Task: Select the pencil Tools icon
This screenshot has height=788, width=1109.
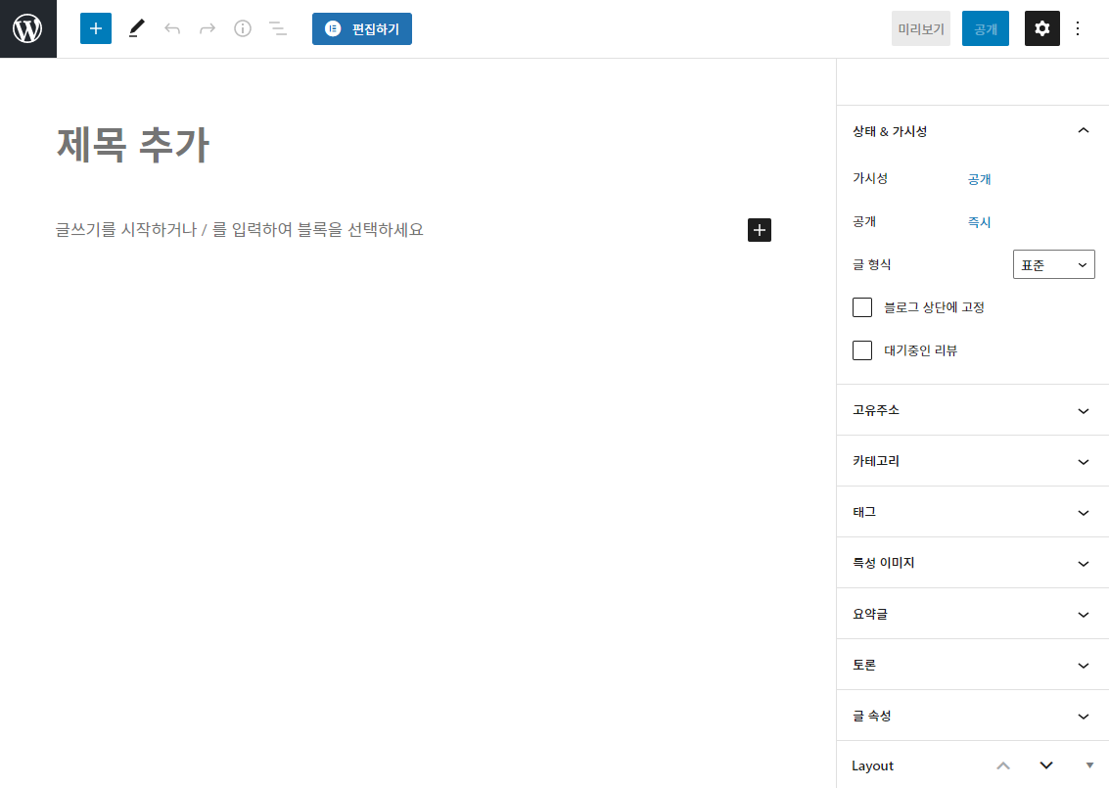Action: 136,28
